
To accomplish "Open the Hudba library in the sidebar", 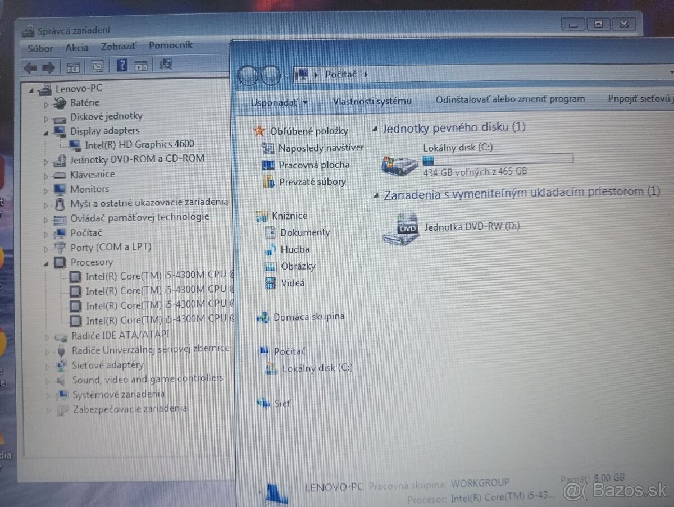I will (295, 249).
